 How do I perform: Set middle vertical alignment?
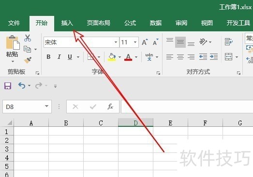point(180,42)
